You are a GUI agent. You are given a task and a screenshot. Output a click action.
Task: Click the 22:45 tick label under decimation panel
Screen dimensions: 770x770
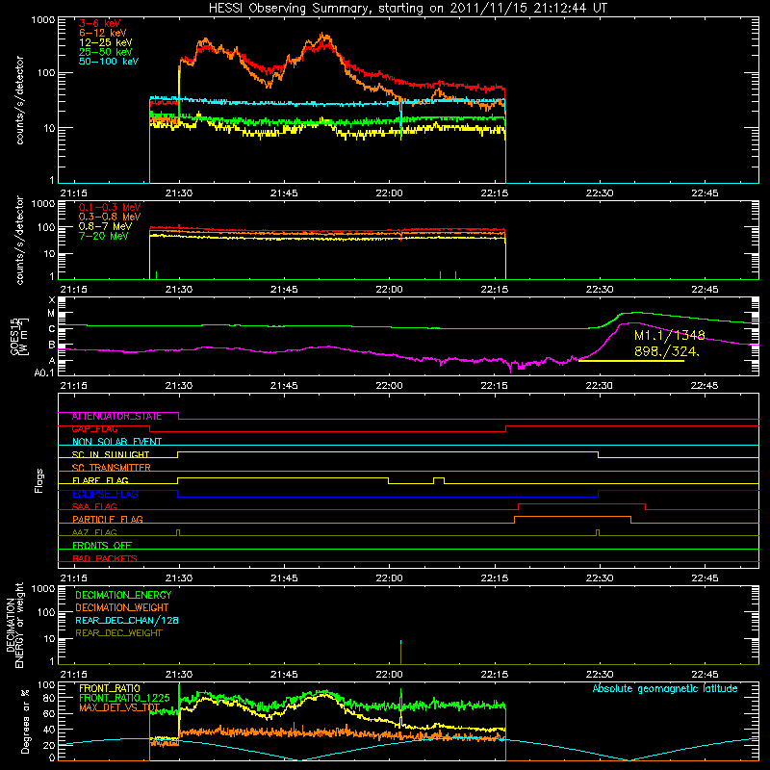[x=705, y=675]
